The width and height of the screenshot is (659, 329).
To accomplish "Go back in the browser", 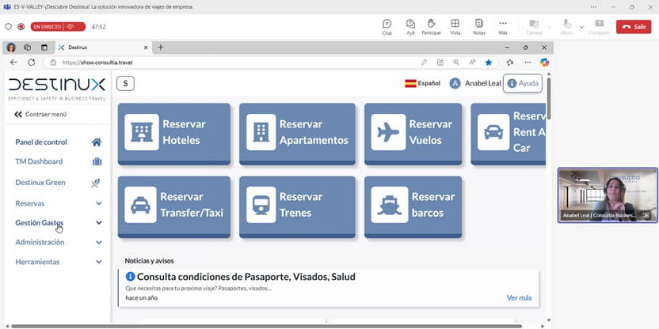I will pyautogui.click(x=13, y=62).
